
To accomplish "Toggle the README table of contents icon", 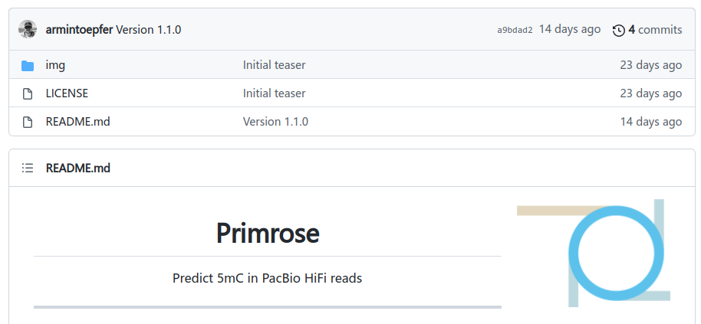I will 28,168.
